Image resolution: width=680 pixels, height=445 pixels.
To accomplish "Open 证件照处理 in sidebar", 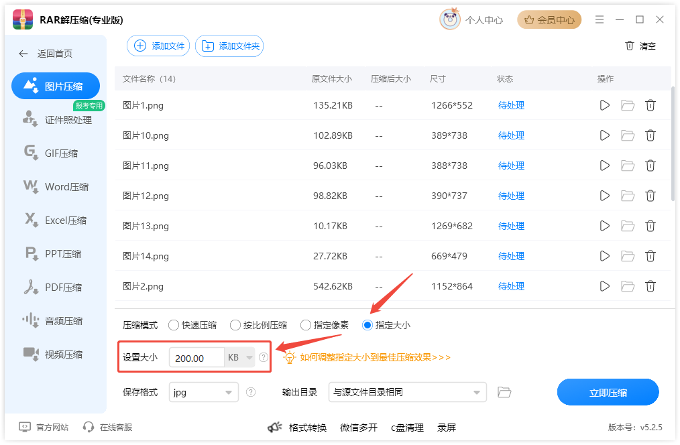I will (57, 119).
